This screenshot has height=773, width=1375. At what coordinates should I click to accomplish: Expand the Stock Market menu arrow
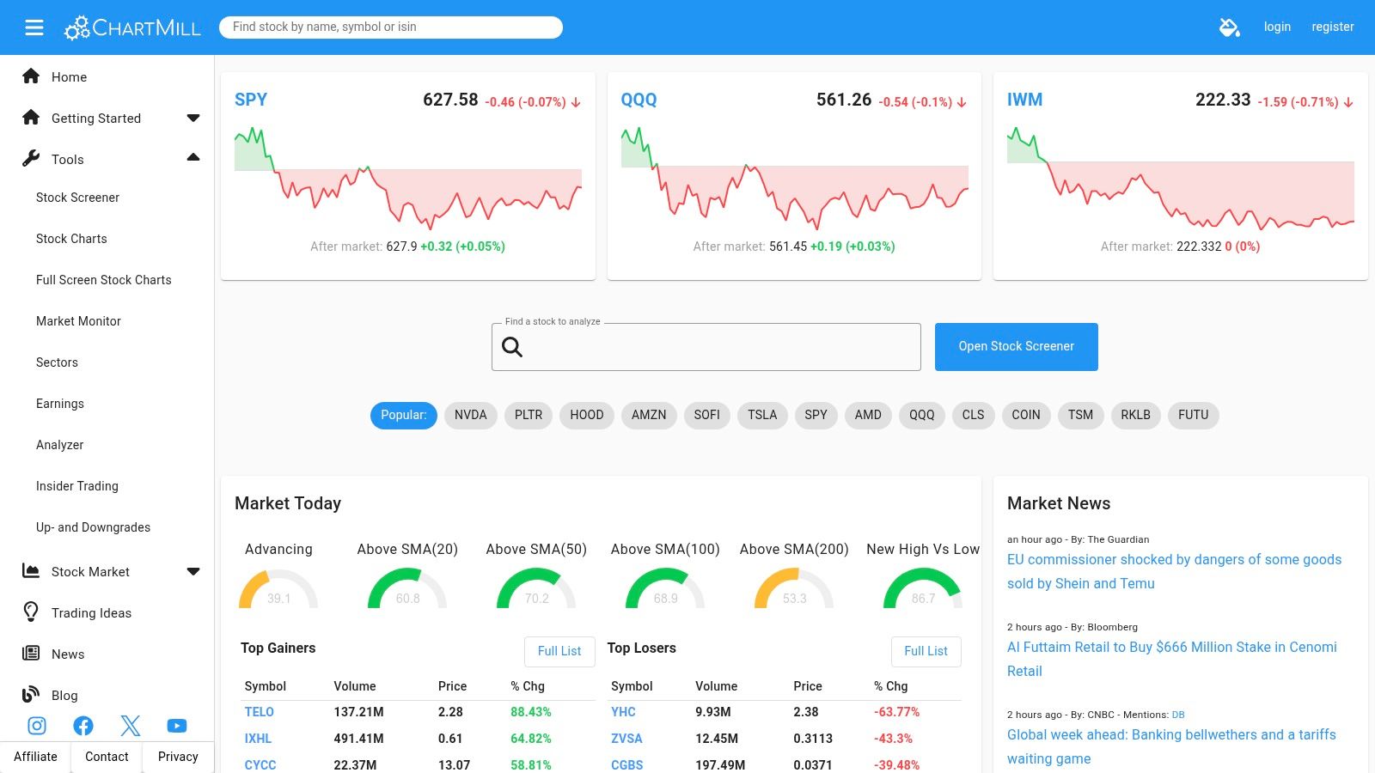tap(193, 571)
